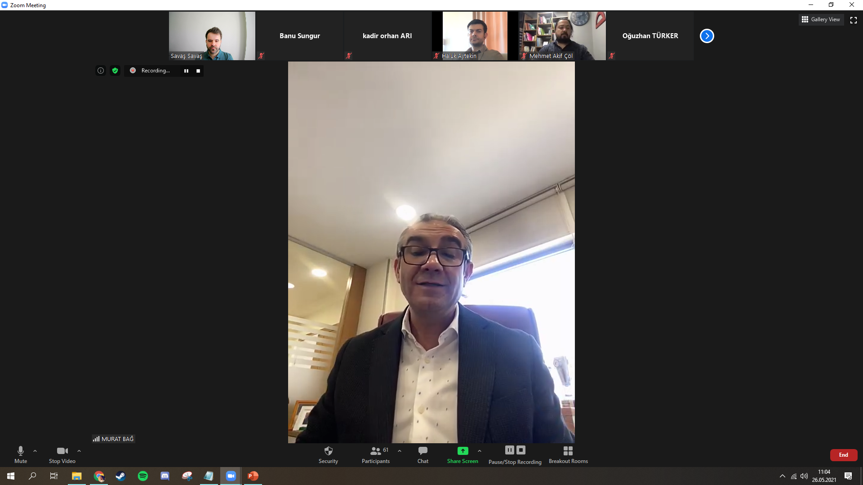Viewport: 863px width, 485px height.
Task: Show next participants with blue arrow
Action: pos(707,36)
